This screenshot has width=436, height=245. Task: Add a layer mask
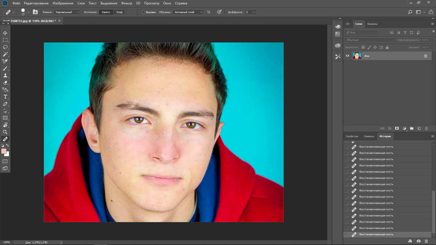click(397, 128)
